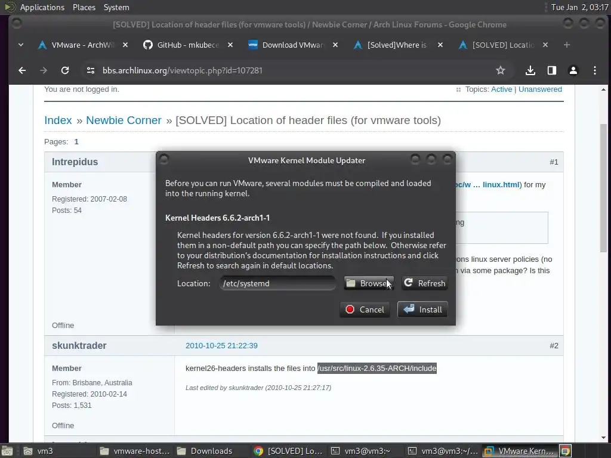611x458 pixels.
Task: Open vm3 file manager taskbar item
Action: click(54, 451)
